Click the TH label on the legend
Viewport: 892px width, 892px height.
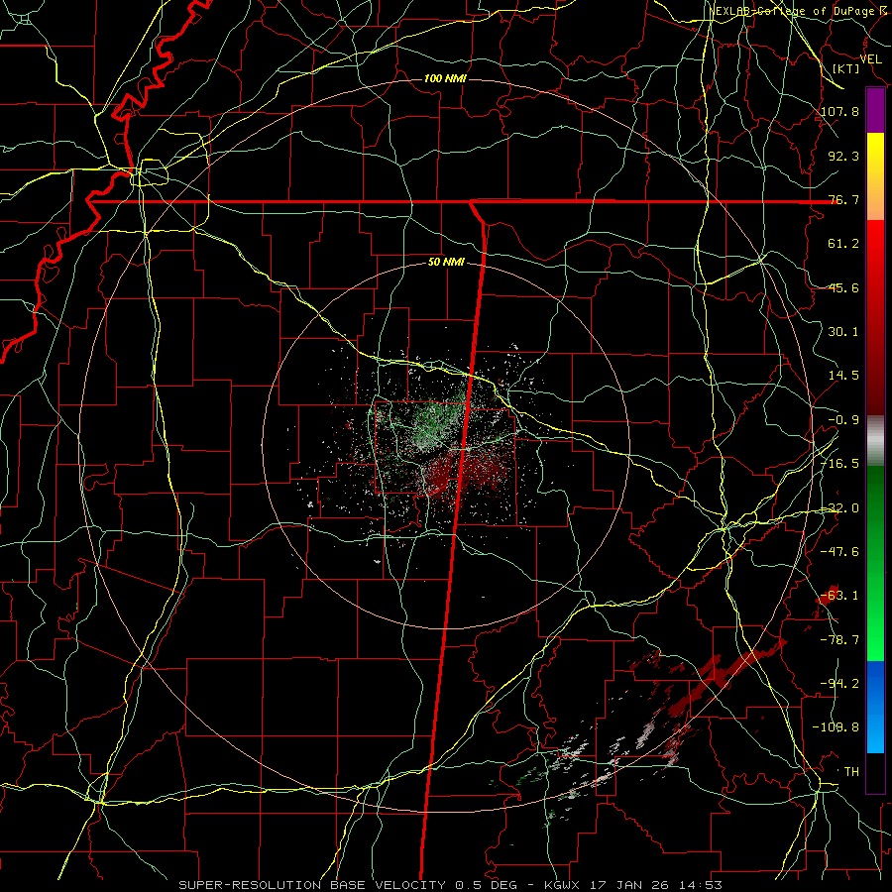click(851, 771)
